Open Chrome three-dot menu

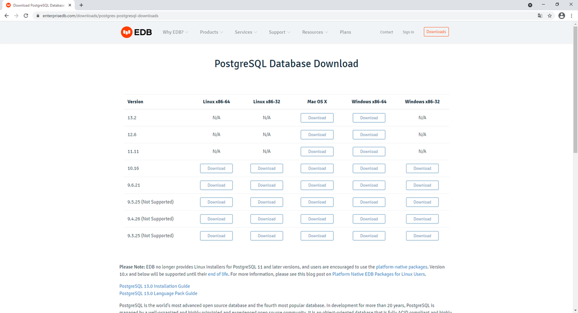pos(571,15)
